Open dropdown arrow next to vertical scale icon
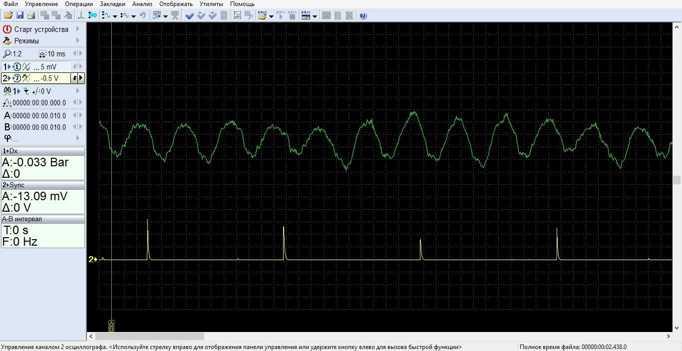 pos(115,16)
